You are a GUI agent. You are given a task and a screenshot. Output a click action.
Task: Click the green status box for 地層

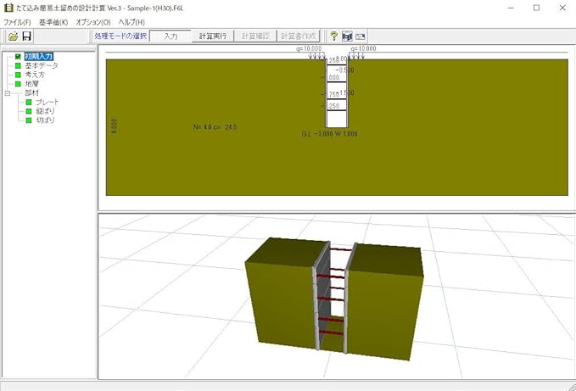click(x=18, y=84)
